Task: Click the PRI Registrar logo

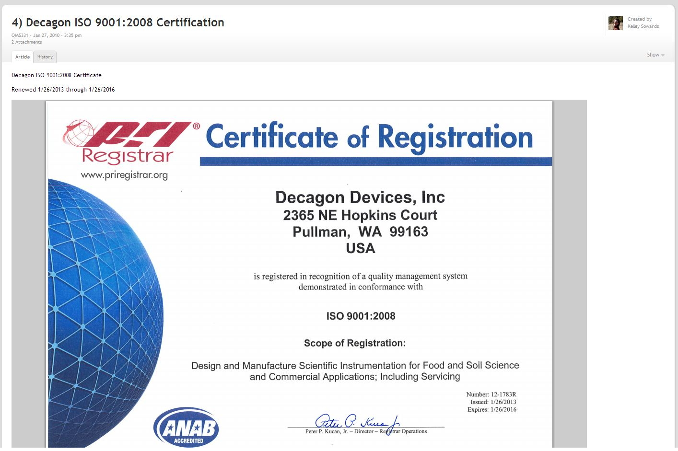Action: tap(129, 141)
